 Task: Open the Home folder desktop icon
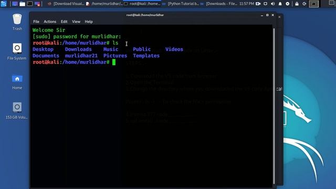[x=17, y=82]
